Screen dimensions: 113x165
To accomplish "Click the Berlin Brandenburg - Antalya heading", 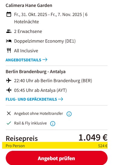I will pyautogui.click(x=35, y=72).
